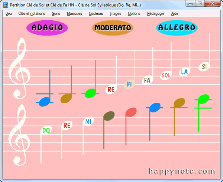Click the red RE note on upper staff
The height and width of the screenshot is (182, 223).
click(111, 90)
